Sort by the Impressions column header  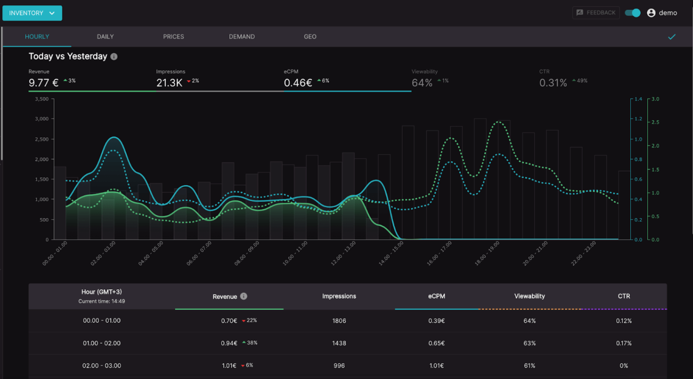[x=339, y=296]
